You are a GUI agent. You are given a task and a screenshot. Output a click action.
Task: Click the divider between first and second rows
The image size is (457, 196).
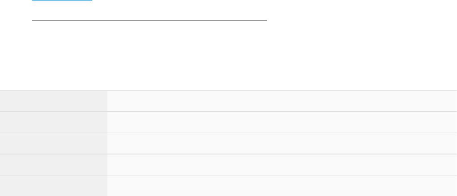coord(228,112)
